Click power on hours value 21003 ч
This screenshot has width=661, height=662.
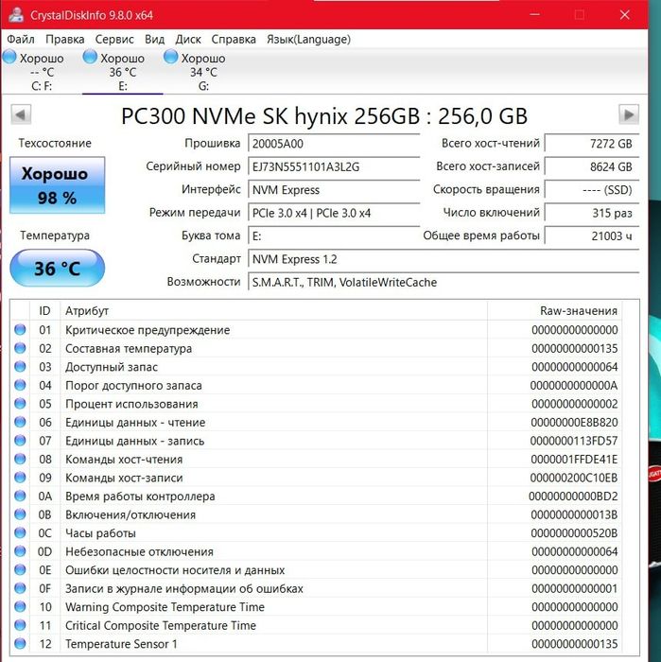point(592,236)
